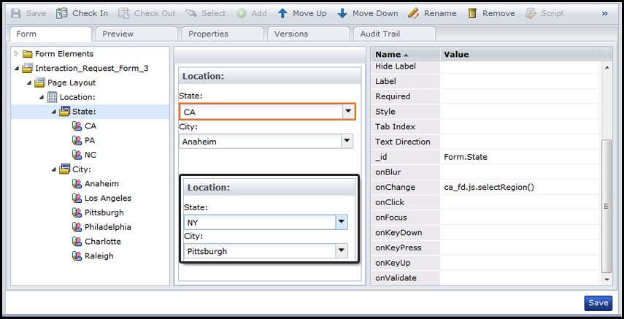Image resolution: width=624 pixels, height=319 pixels.
Task: Click the Check In toolbar icon
Action: tap(62, 13)
